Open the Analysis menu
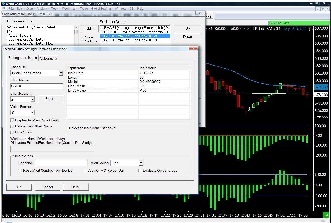331x223 pixels. pyautogui.click(x=42, y=8)
